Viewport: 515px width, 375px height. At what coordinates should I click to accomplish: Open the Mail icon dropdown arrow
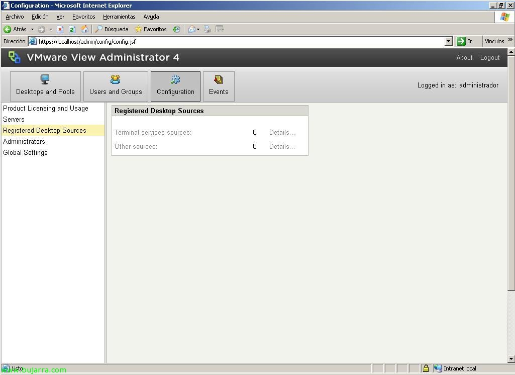[198, 29]
